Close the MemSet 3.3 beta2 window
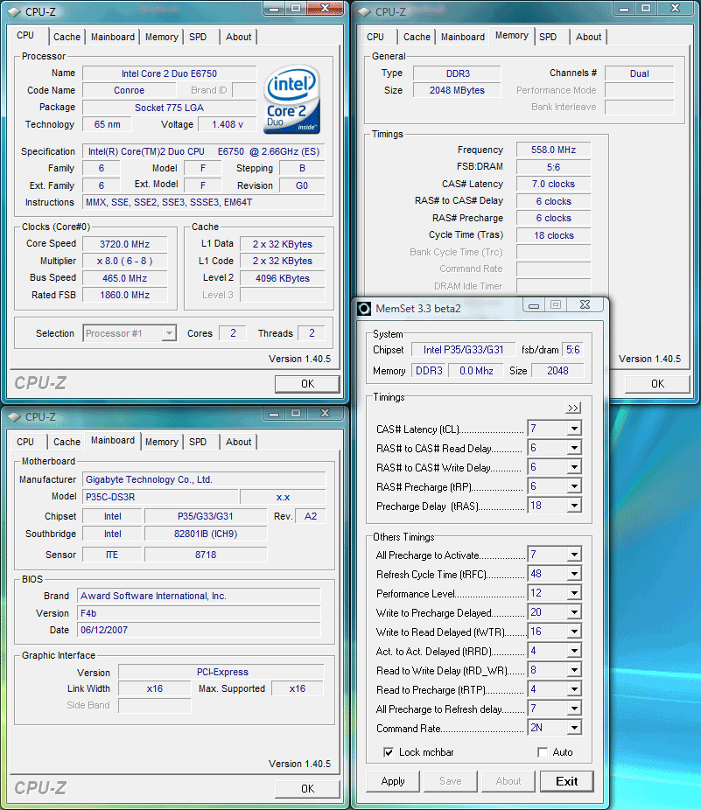 point(584,305)
